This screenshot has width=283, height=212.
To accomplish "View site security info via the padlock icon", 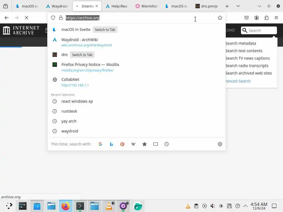I will tap(61, 18).
